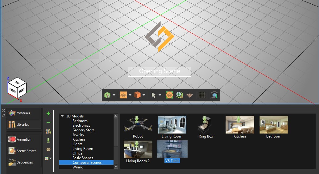Viewport: 319px width, 174px height.
Task: Collapse the 3D Models tree node
Action: tap(62, 116)
